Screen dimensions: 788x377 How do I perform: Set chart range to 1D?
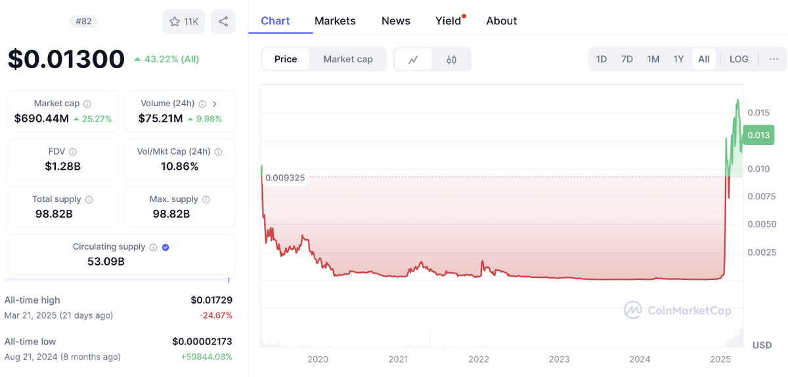point(602,59)
